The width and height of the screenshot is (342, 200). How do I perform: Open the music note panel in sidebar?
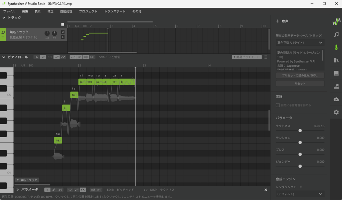pos(336,34)
